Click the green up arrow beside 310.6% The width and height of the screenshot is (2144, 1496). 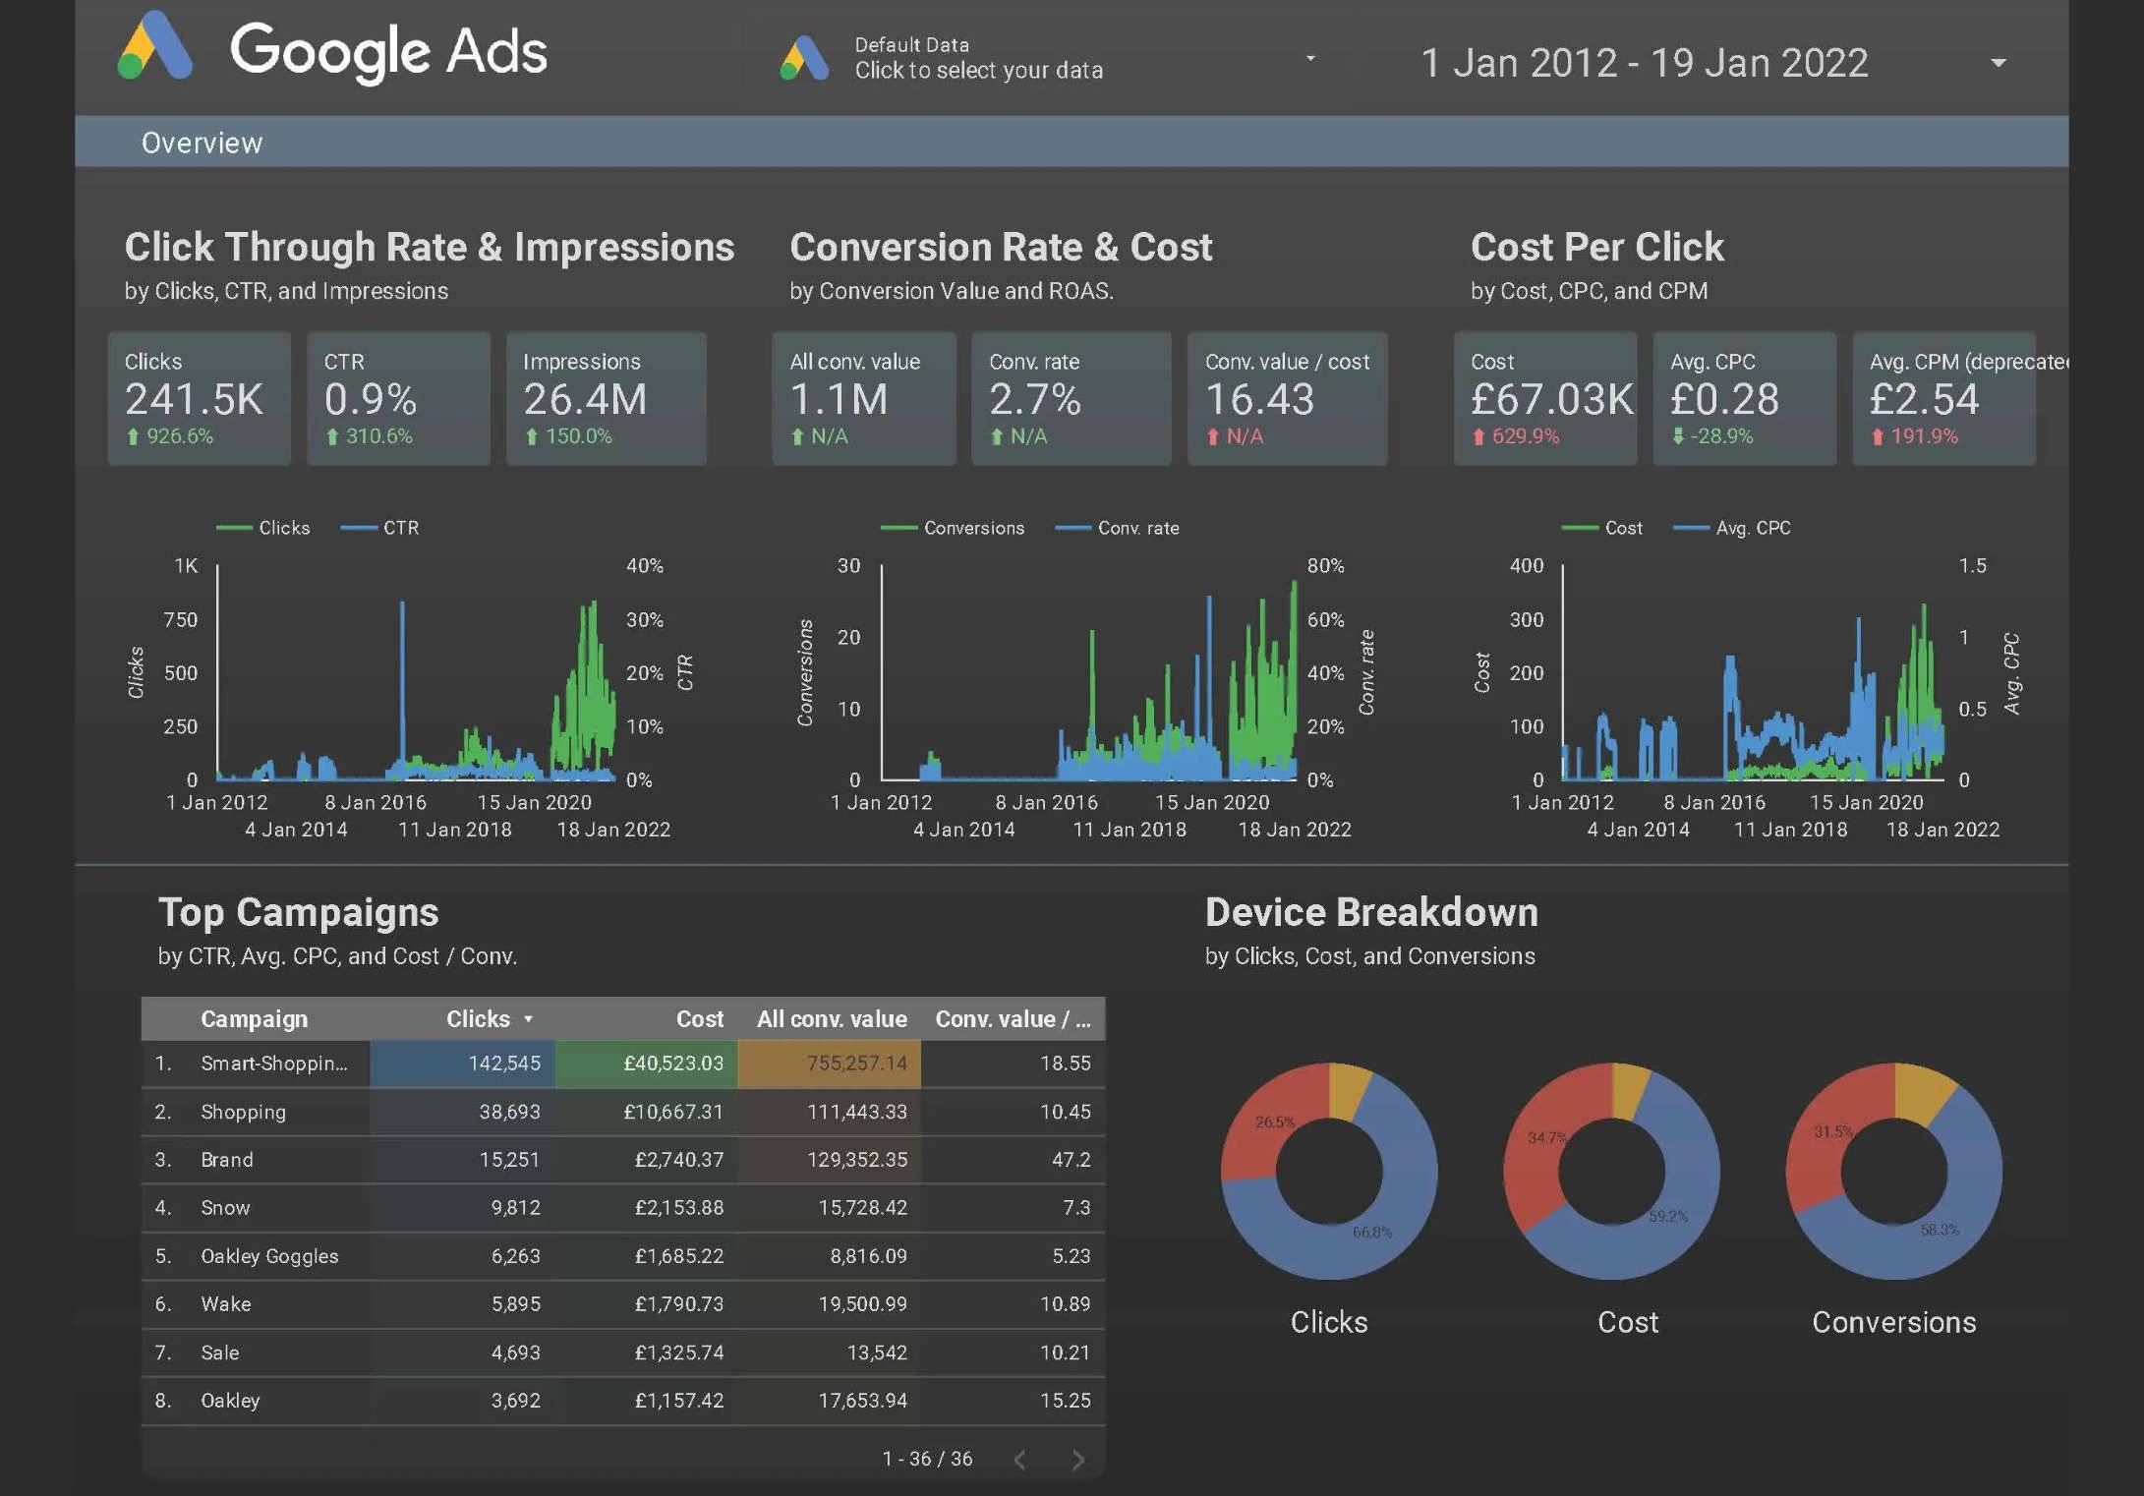(x=332, y=436)
